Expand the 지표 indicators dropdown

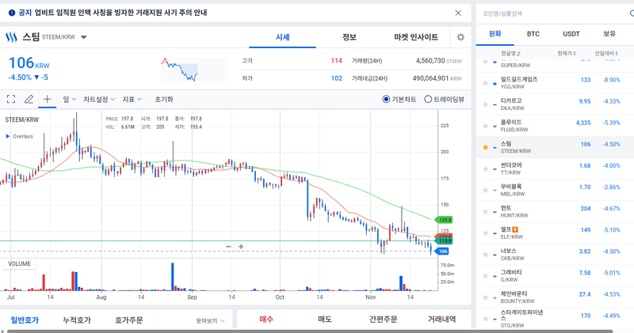click(x=132, y=100)
